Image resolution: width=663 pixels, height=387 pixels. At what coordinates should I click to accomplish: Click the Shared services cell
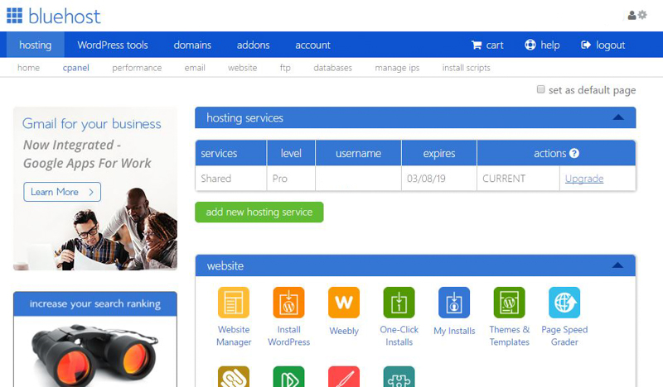coord(231,178)
